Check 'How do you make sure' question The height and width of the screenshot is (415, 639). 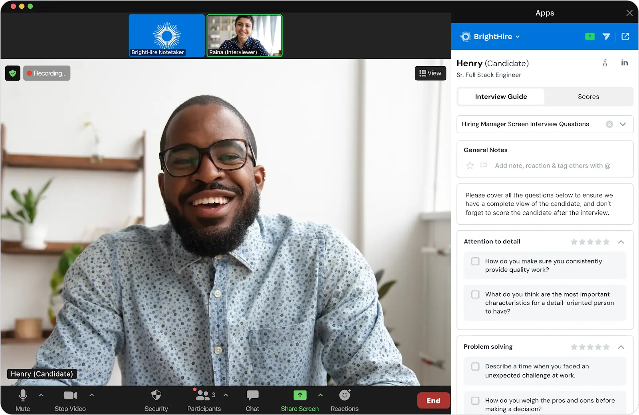click(x=475, y=261)
